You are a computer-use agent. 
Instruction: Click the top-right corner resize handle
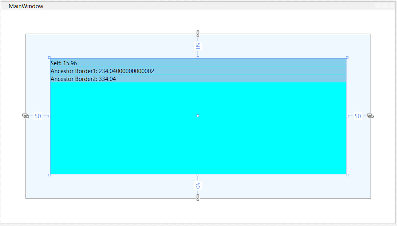(347, 58)
